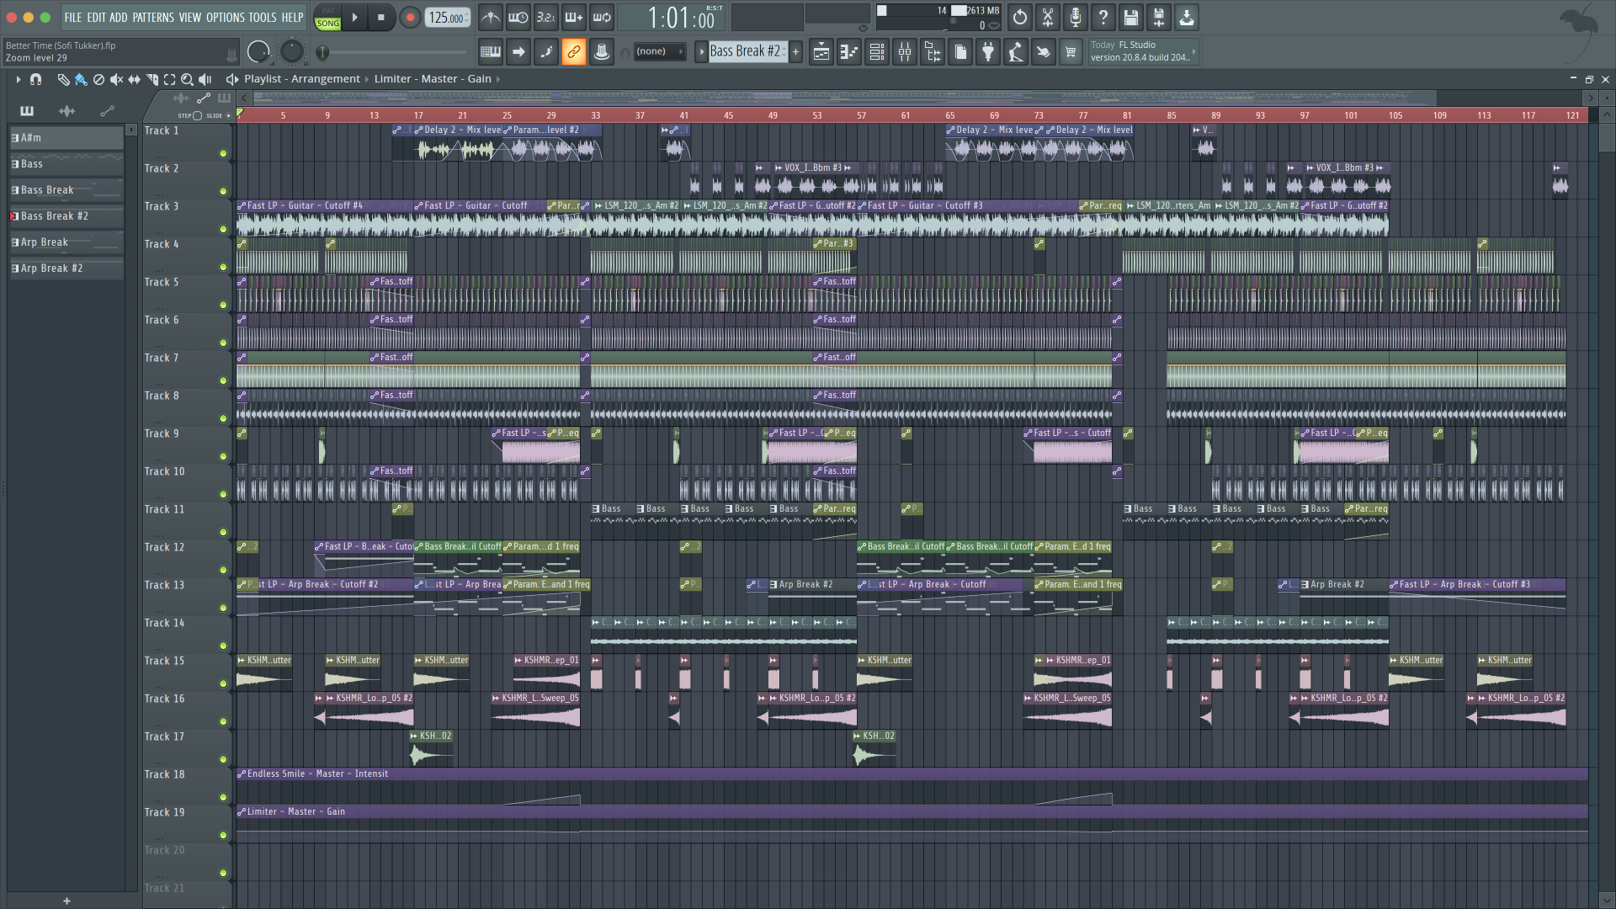Click the Limiter - Master - Gain breadcrumb
The image size is (1616, 909).
click(433, 79)
